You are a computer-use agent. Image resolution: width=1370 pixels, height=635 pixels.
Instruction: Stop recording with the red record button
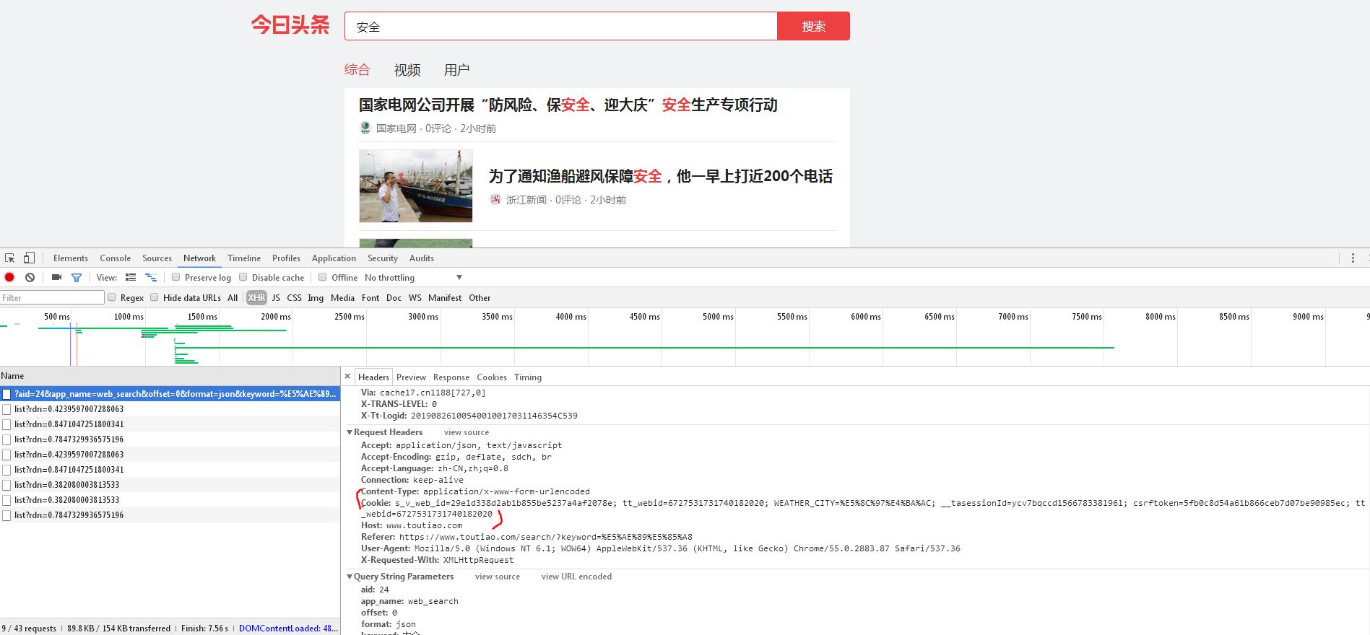tap(9, 277)
